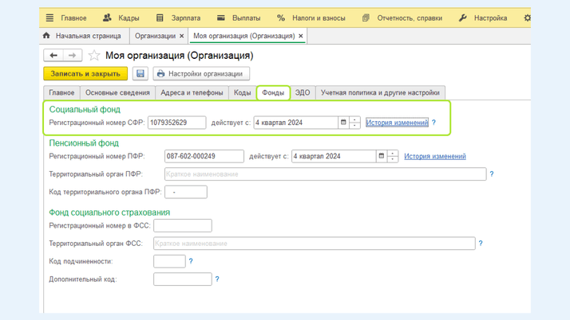Open the hamburger main menu icon
Viewport: 570px width, 320px height.
[49, 18]
